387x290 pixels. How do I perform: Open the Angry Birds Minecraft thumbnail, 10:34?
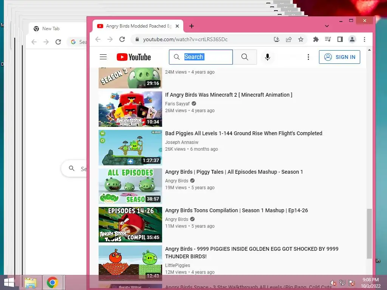[130, 109]
